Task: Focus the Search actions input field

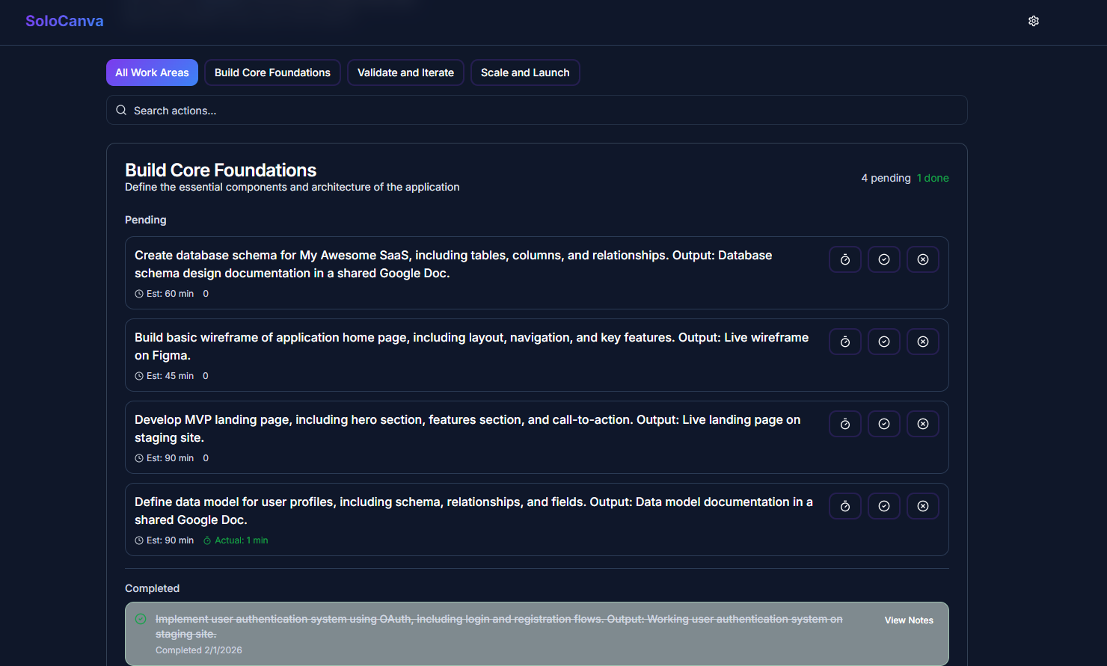Action: tap(536, 111)
